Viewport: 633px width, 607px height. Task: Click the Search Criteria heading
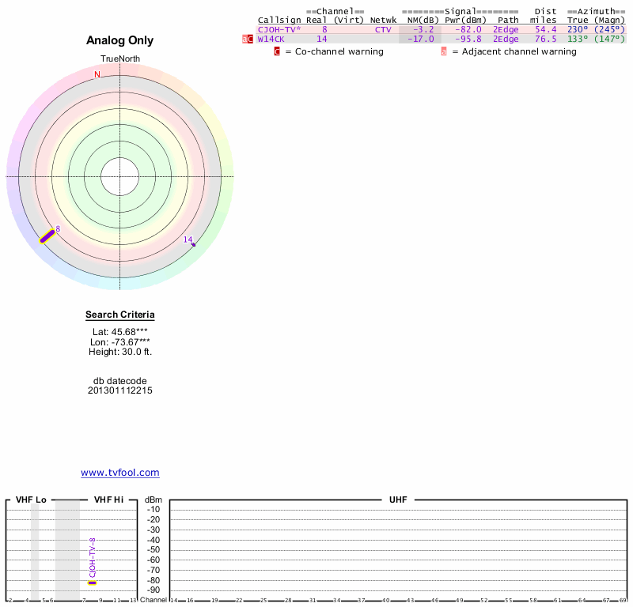[120, 315]
